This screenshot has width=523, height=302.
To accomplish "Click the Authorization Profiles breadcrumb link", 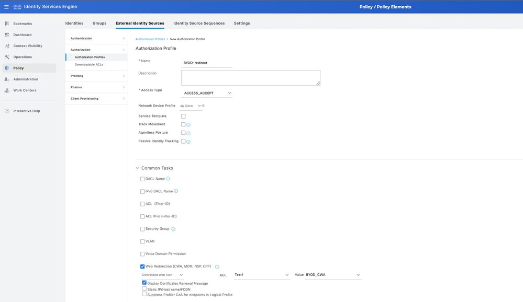I will point(150,39).
